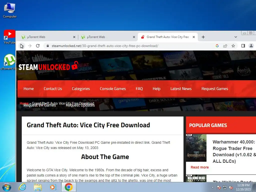Viewport: 256px width, 192px height.
Task: Click the browser forward arrow button
Action: 30,46
